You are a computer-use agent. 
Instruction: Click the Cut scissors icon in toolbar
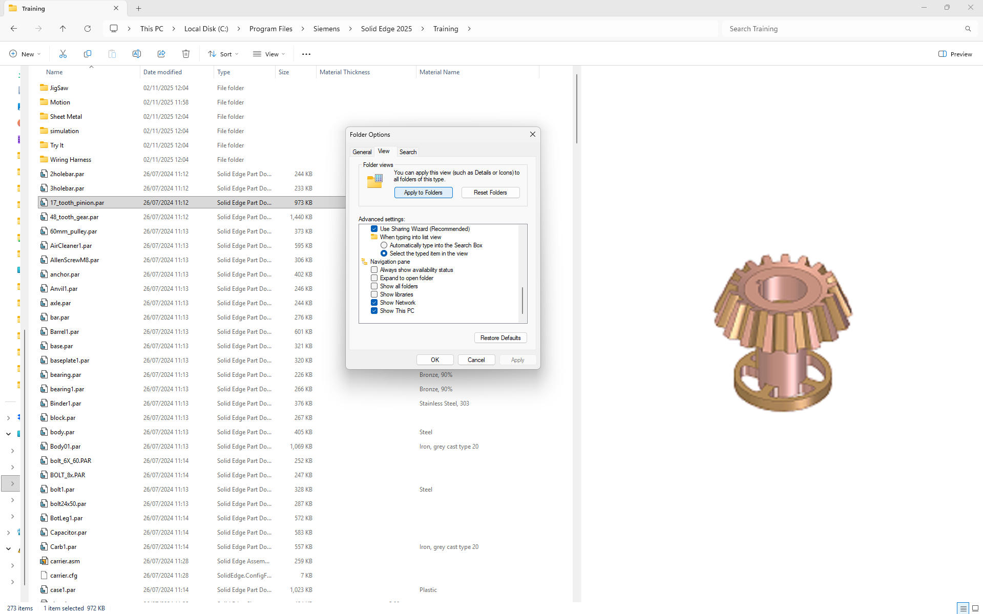pyautogui.click(x=63, y=54)
